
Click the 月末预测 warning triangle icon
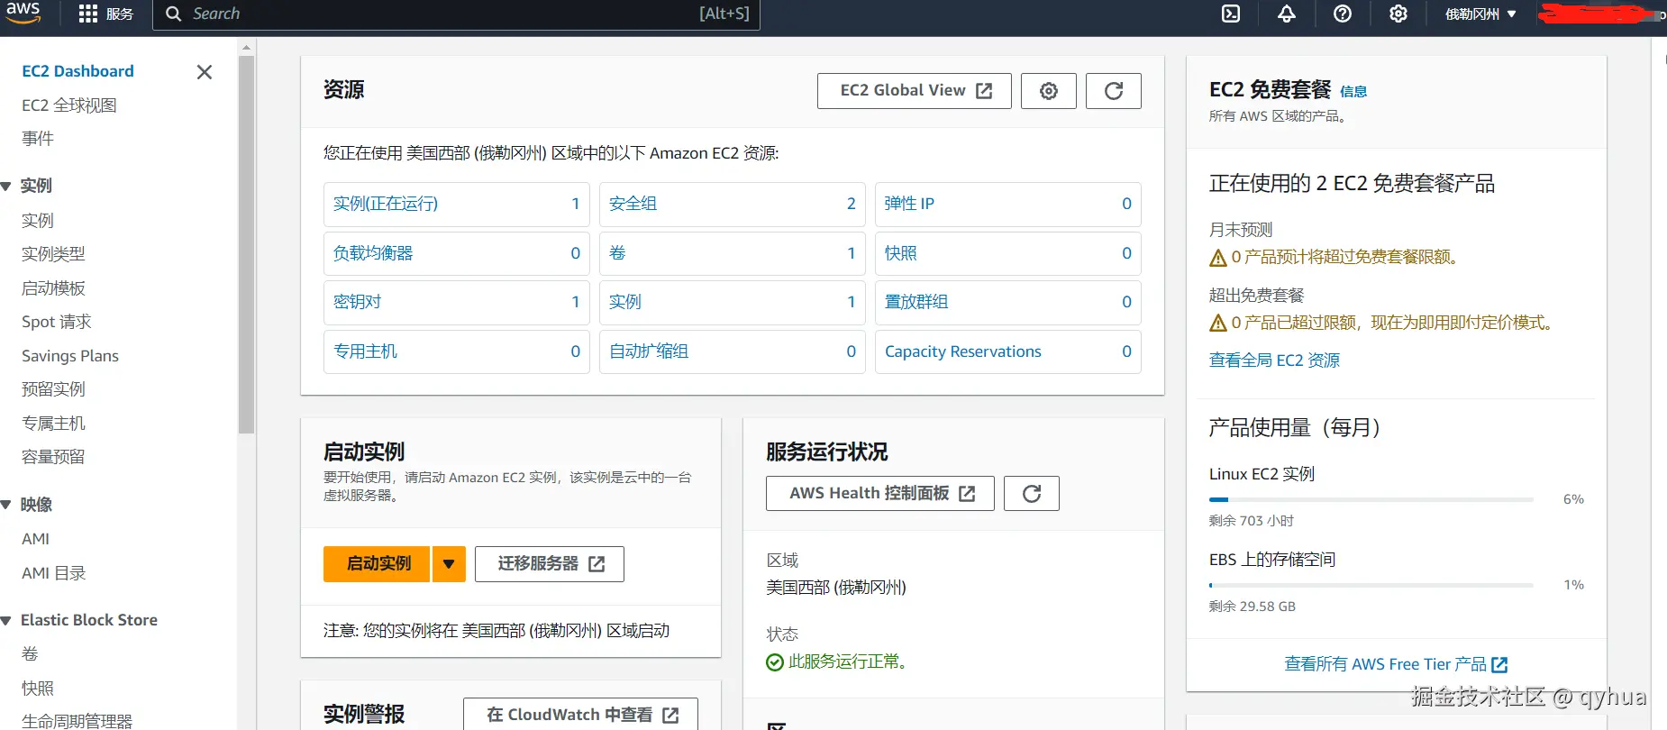click(1218, 258)
